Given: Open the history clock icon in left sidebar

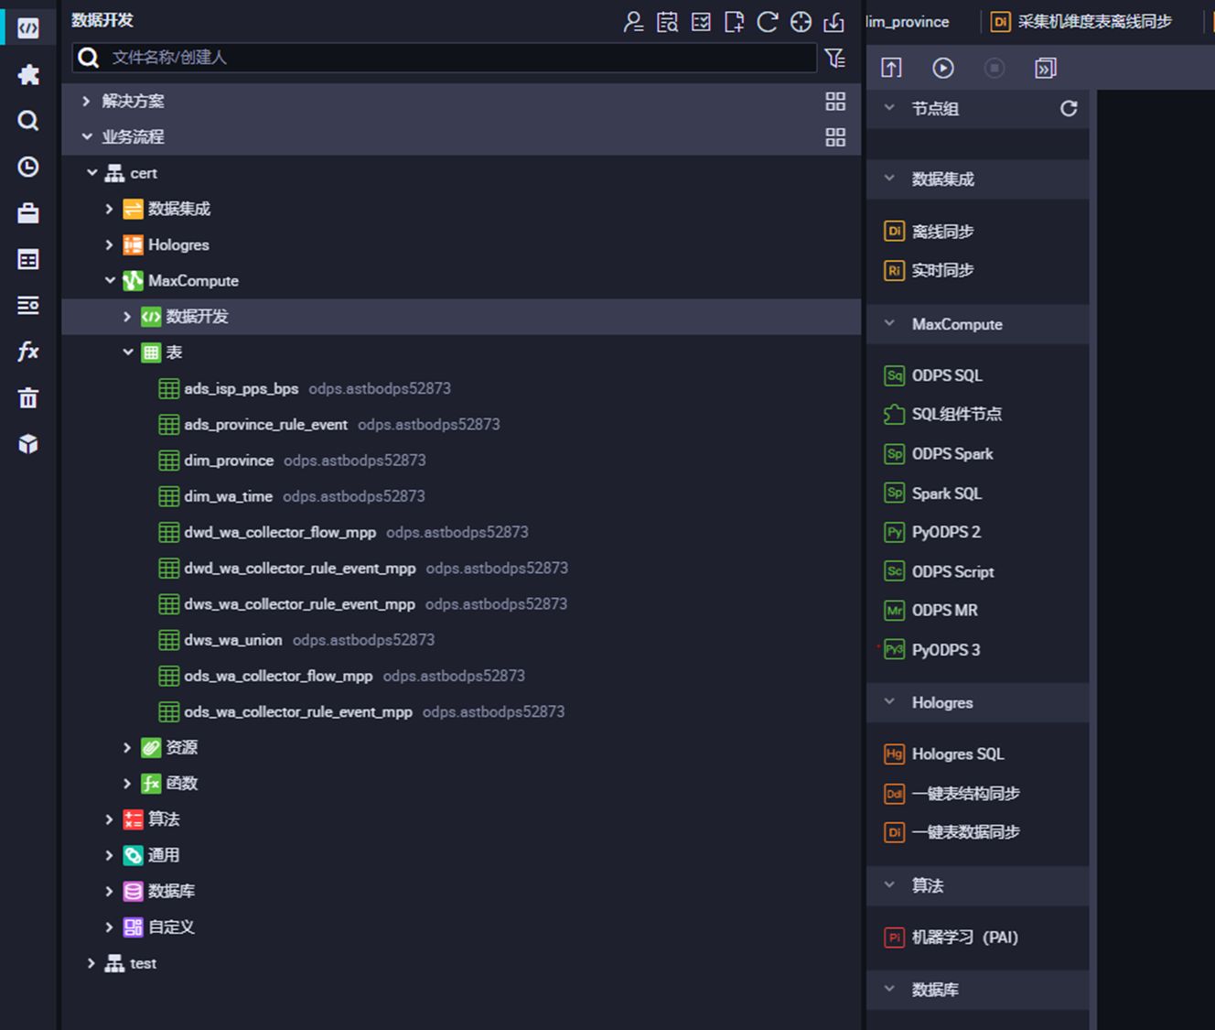Looking at the screenshot, I should pos(28,167).
